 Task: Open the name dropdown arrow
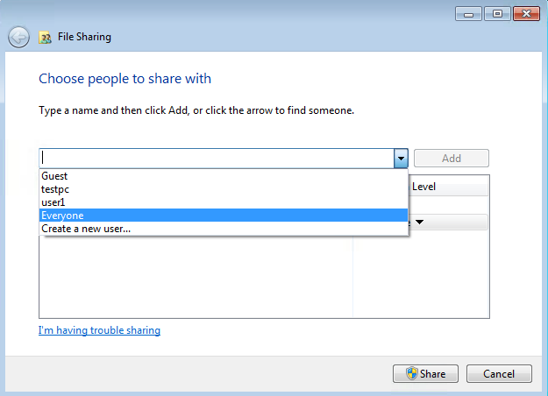point(401,159)
